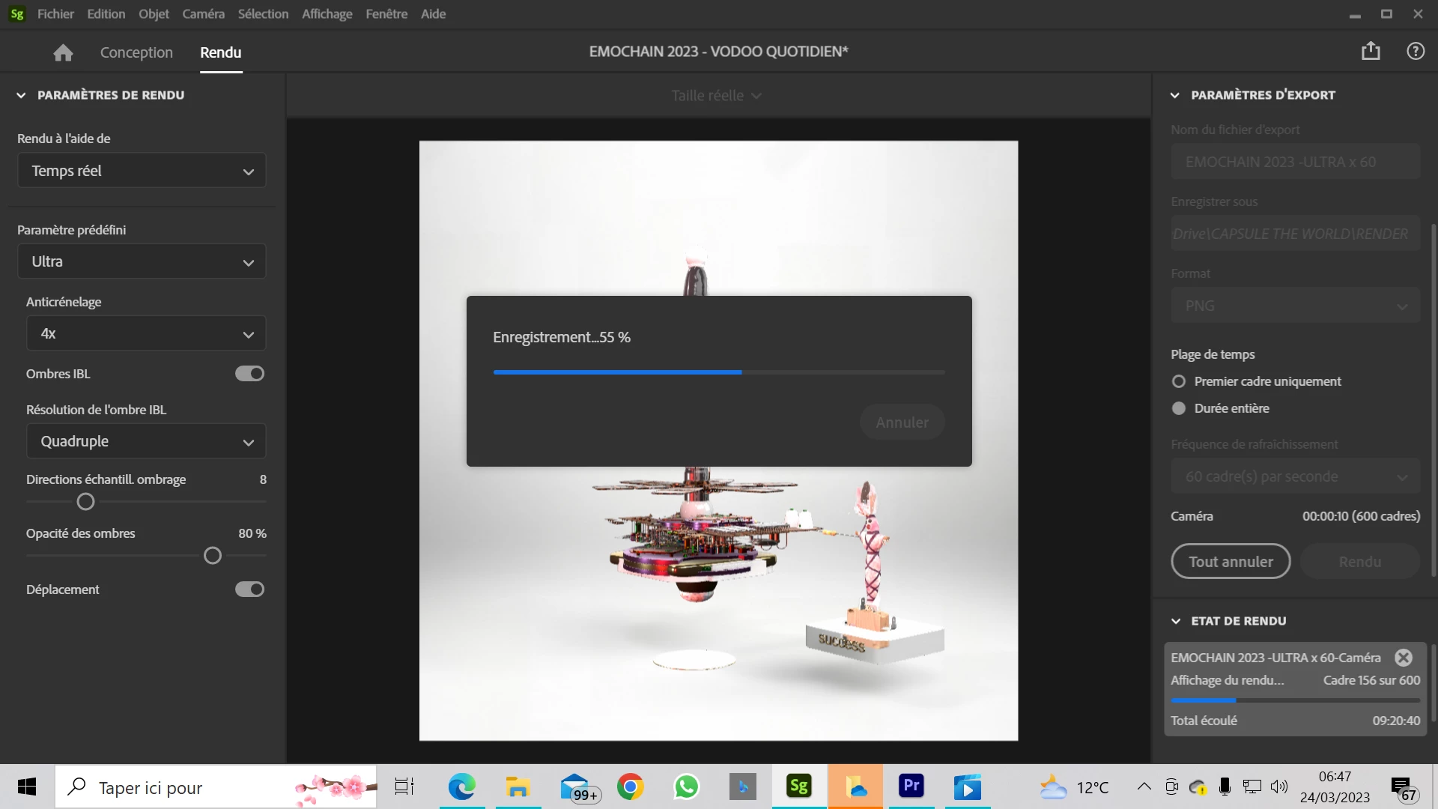The image size is (1438, 809).
Task: Open the help question mark icon
Action: click(1415, 51)
